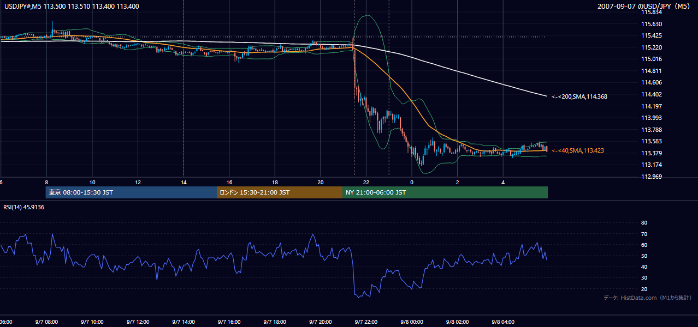
Task: Click hour label 12 under the price chart
Action: click(x=138, y=182)
